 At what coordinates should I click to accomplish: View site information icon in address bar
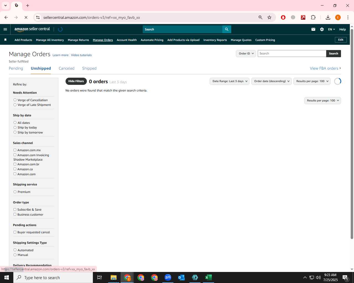(x=38, y=17)
